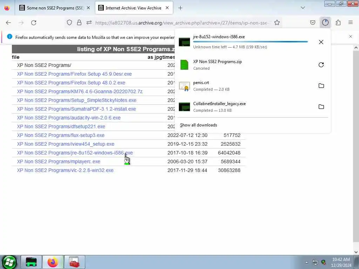Click the file size 30863288 cell

point(229,171)
